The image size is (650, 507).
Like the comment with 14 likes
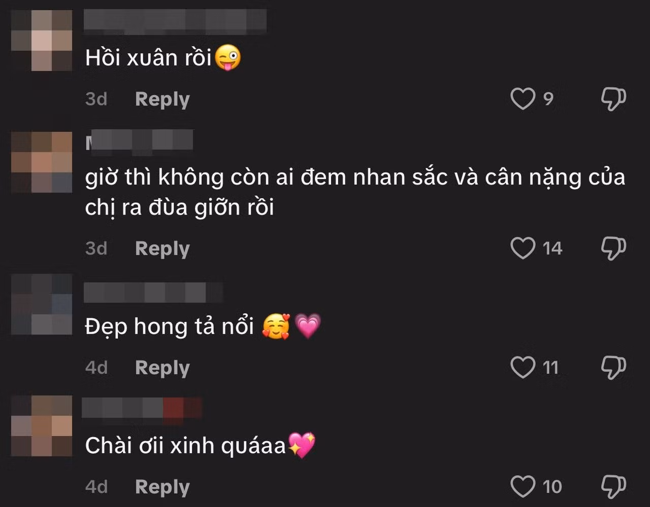tap(523, 248)
